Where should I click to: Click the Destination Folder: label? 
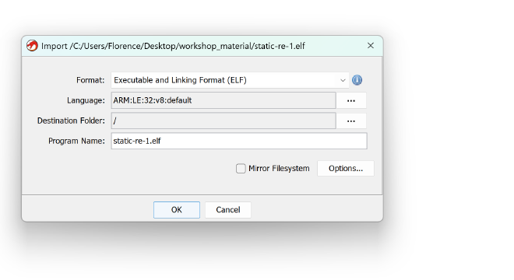point(71,121)
